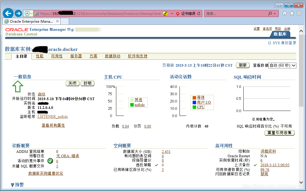
Task: Click the blue 用户 I/O legend swatch
Action: pyautogui.click(x=194, y=102)
